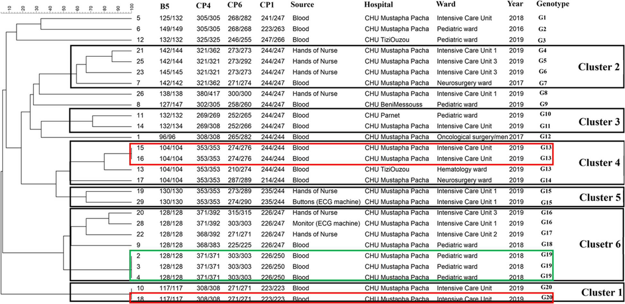The height and width of the screenshot is (304, 625).
Task: Click B5 value 125/132
Action: tap(171, 18)
